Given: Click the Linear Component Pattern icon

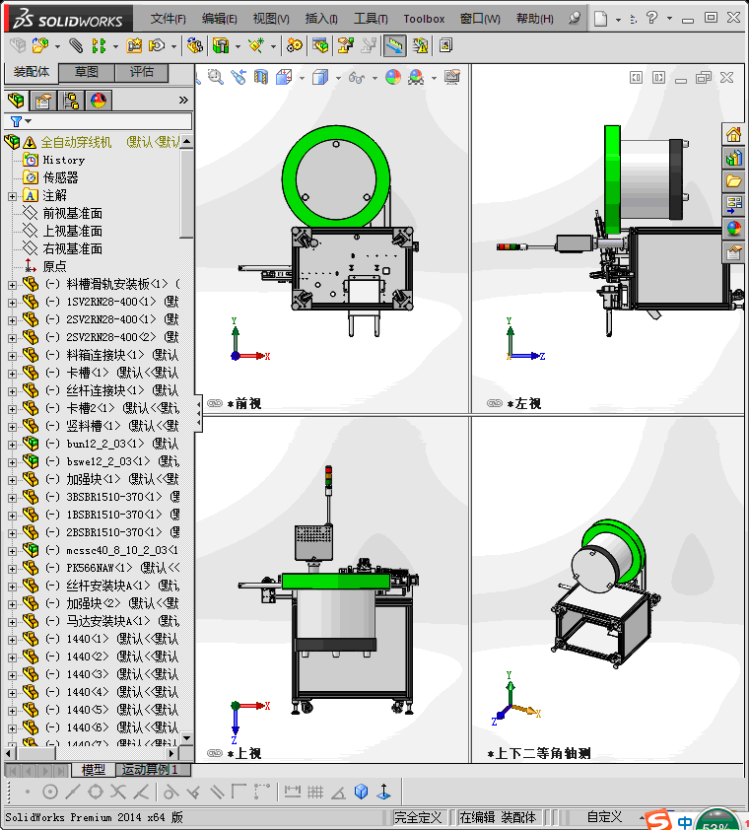Looking at the screenshot, I should (99, 46).
